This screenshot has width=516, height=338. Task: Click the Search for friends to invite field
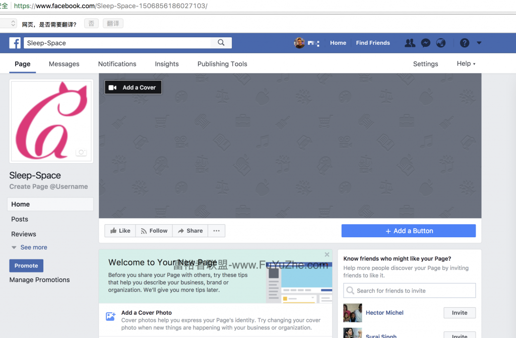click(x=409, y=291)
